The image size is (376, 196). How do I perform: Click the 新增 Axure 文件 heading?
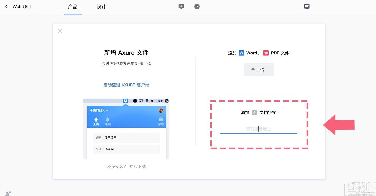126,53
